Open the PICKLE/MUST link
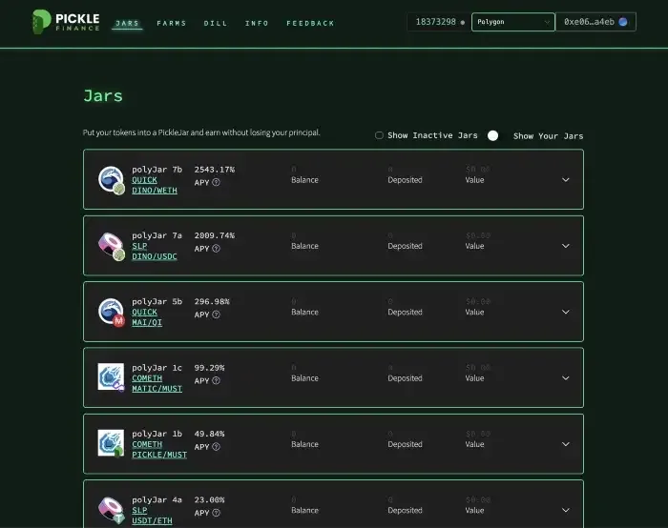The height and width of the screenshot is (528, 668). tap(159, 455)
